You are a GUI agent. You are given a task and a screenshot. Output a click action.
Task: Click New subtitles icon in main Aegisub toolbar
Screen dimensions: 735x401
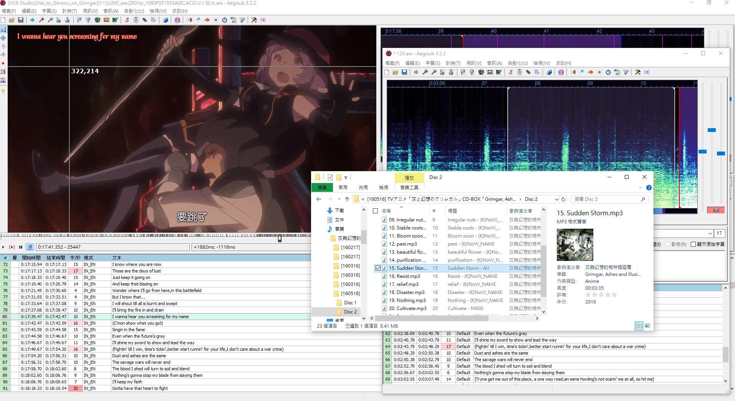point(3,20)
